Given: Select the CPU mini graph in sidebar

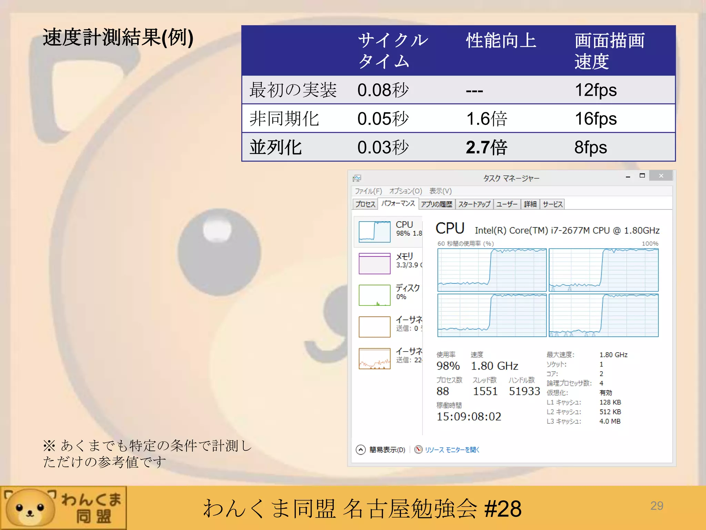Looking at the screenshot, I should [x=374, y=232].
